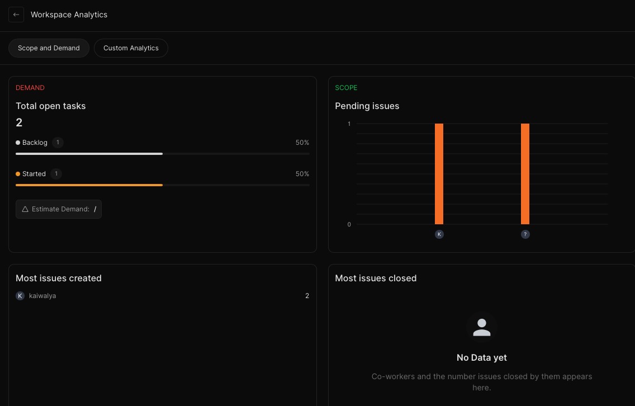Switch to the Custom Analytics tab
Viewport: 635px width, 406px height.
tap(131, 48)
